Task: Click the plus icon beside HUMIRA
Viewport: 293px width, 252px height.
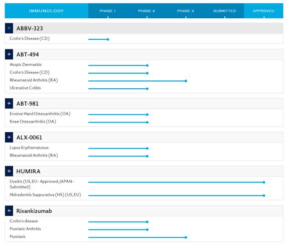Action: [x=9, y=171]
